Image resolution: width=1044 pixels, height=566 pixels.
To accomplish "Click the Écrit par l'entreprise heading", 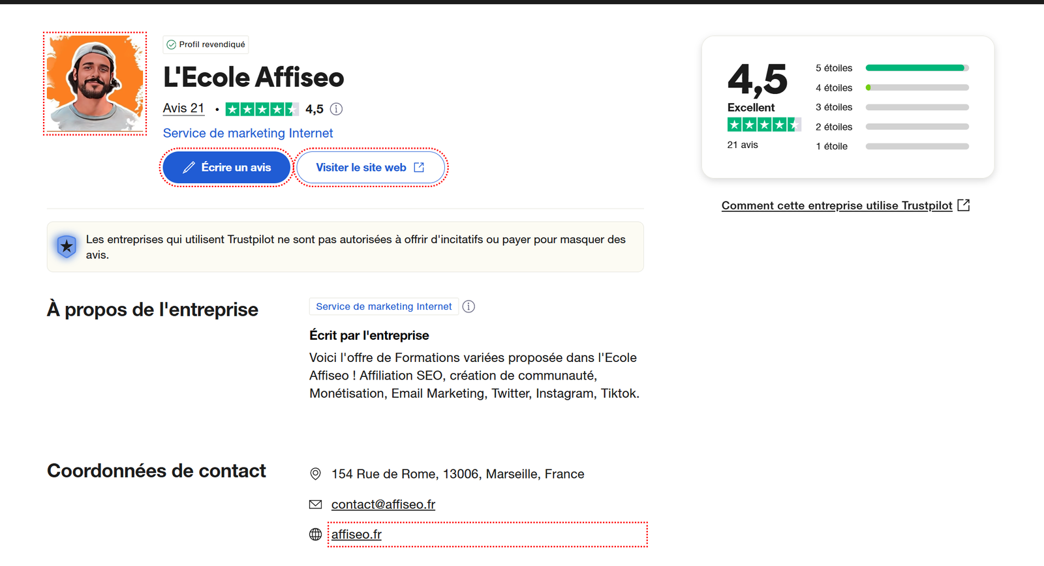I will click(369, 335).
